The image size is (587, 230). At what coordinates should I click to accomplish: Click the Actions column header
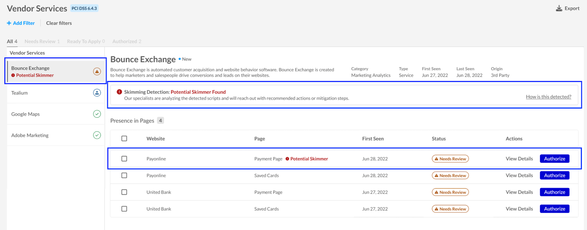pos(514,139)
